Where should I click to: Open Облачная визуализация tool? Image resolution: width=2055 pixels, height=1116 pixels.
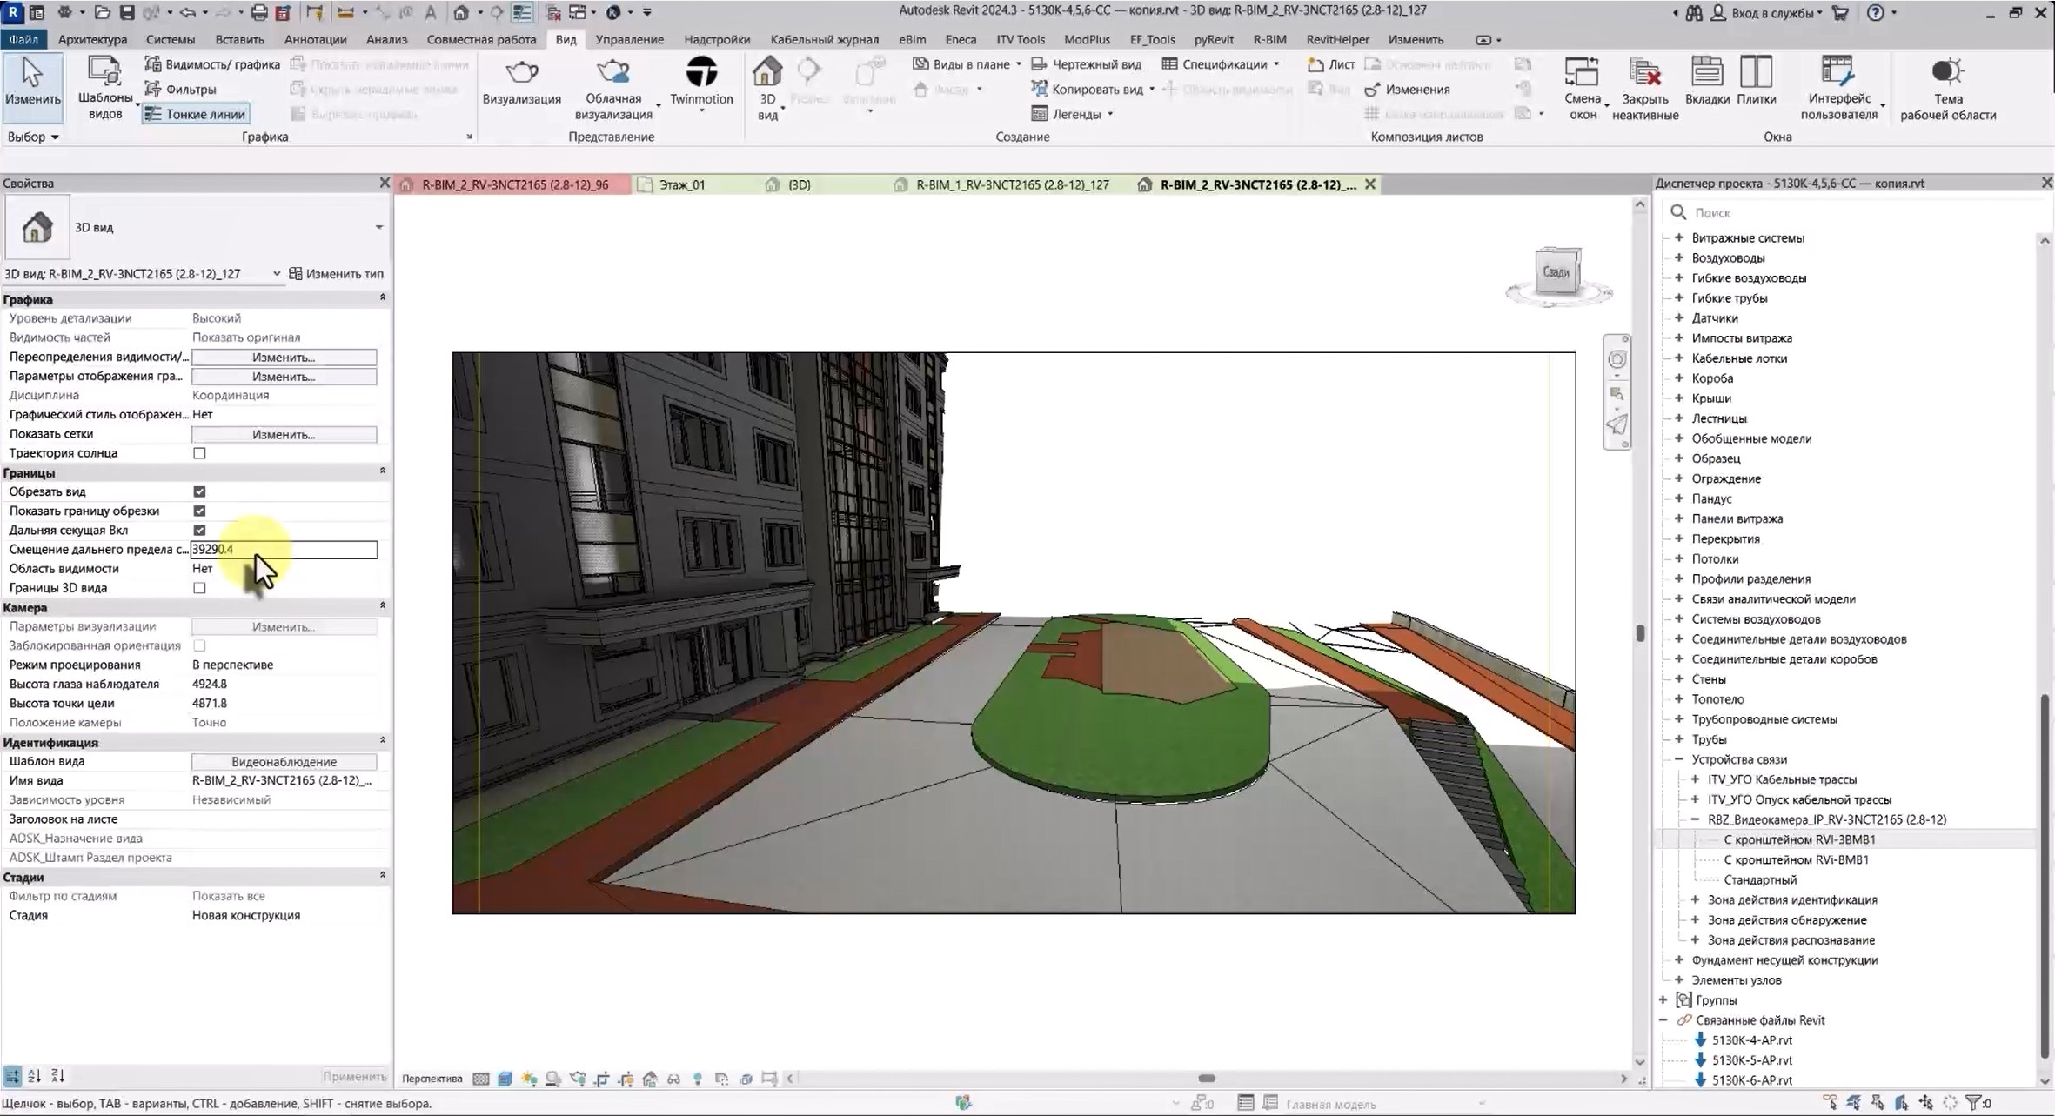pos(614,83)
